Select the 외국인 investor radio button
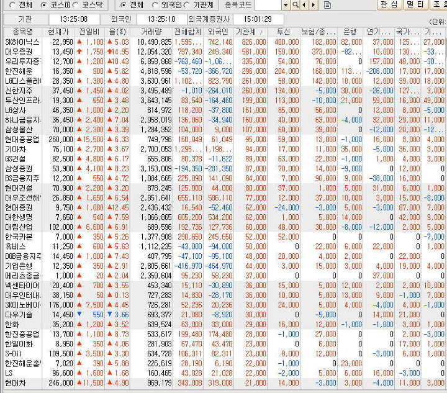The image size is (447, 393). 155,5
